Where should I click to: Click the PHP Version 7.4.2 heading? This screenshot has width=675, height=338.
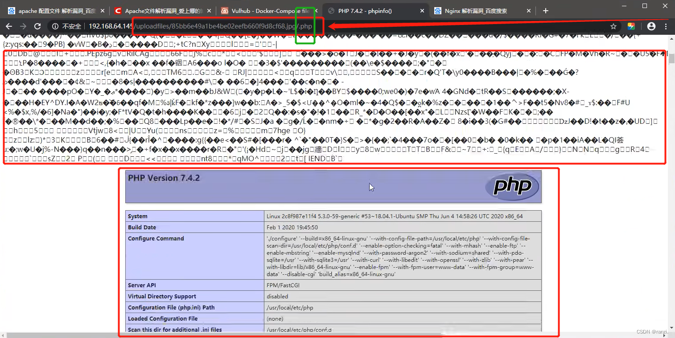(x=164, y=178)
